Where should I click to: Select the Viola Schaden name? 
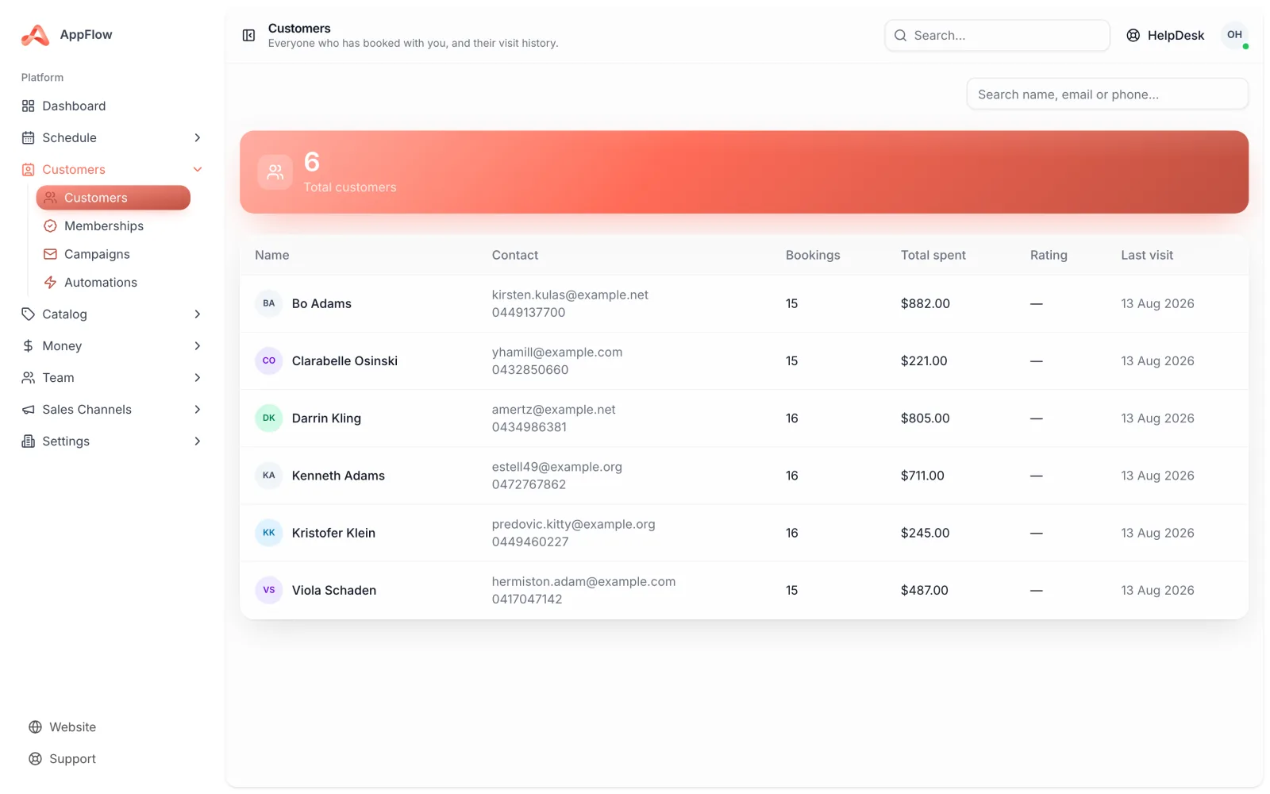tap(334, 590)
